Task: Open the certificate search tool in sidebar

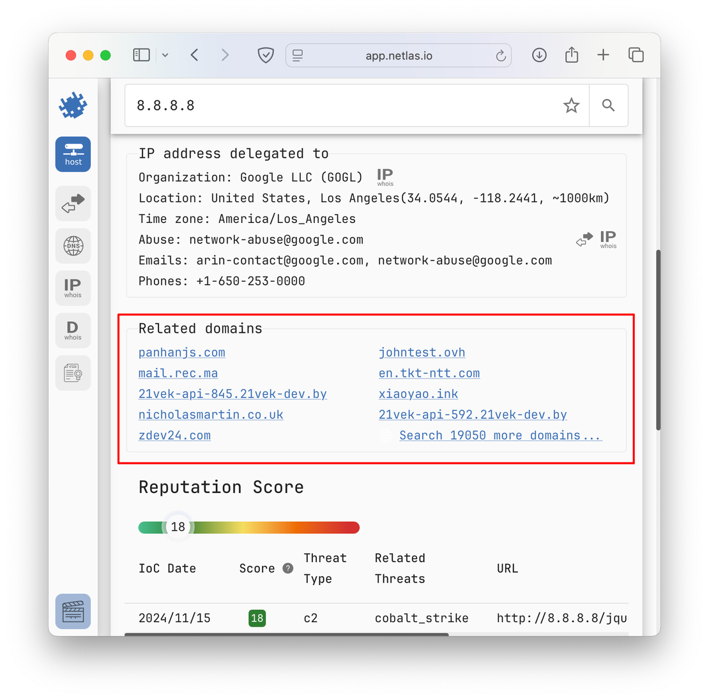Action: point(73,372)
